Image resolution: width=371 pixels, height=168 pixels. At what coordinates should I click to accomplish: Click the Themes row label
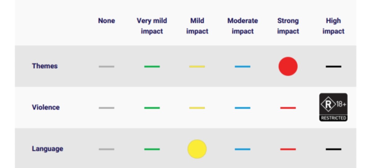pos(45,66)
